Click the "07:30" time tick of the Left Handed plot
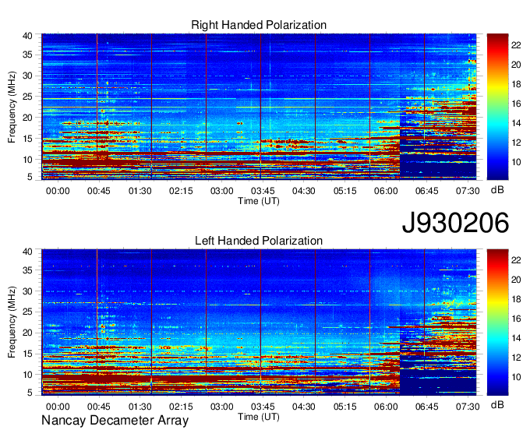 (x=468, y=407)
